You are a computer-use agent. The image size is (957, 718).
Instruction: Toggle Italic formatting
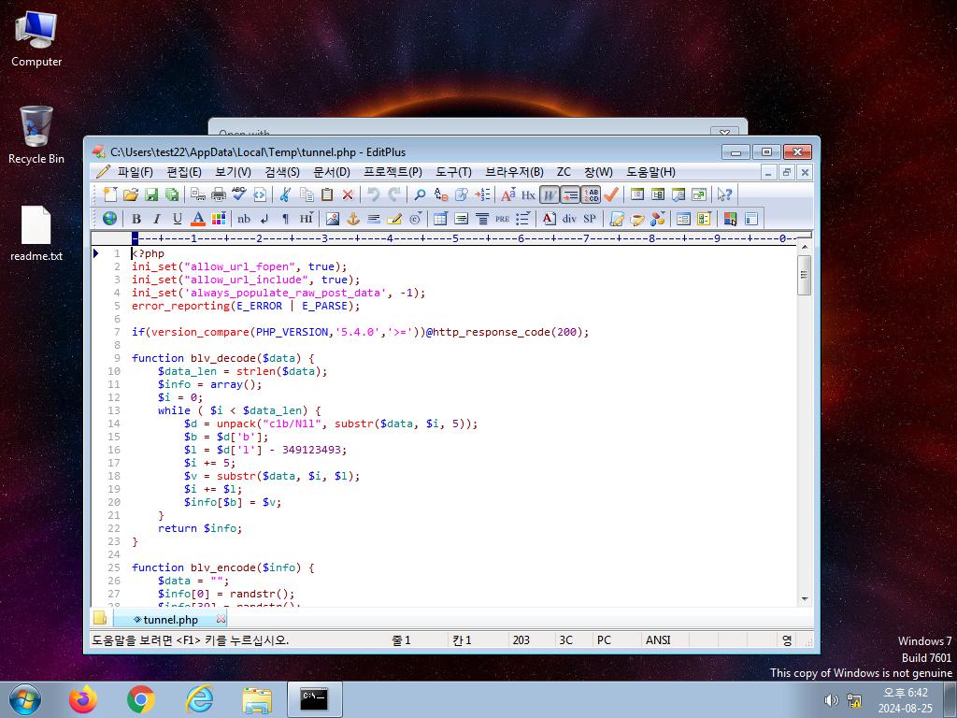click(157, 218)
